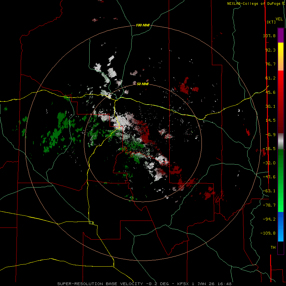Click the yellow-orange segment of the velocity scale
Screen dimensions: 286x286
pos(281,57)
